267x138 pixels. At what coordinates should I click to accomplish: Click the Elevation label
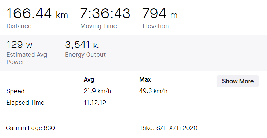click(x=156, y=26)
